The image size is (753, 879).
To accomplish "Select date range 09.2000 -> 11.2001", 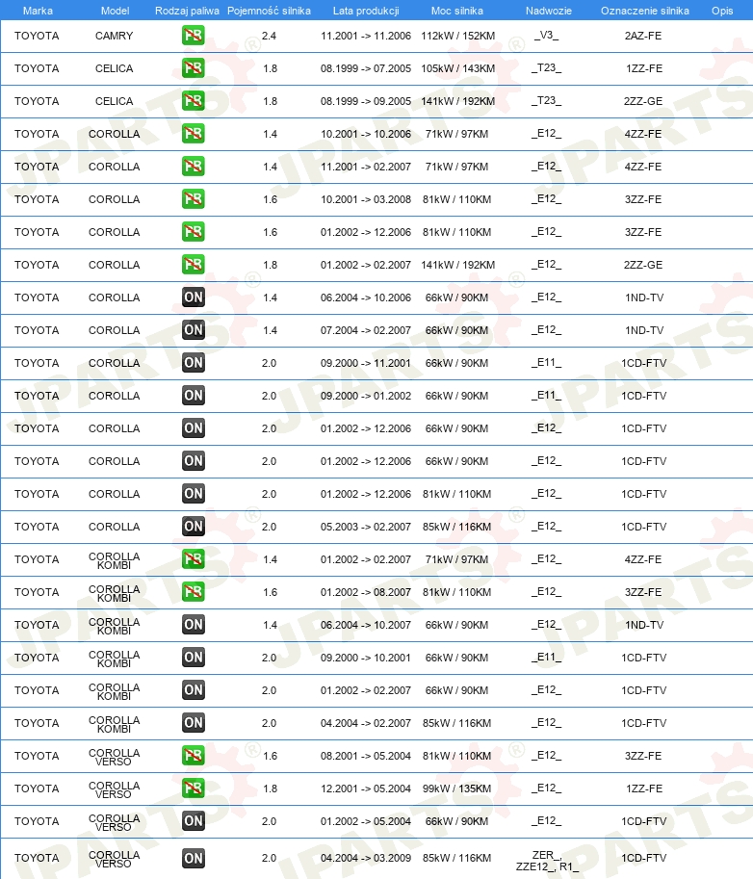I will (x=366, y=363).
